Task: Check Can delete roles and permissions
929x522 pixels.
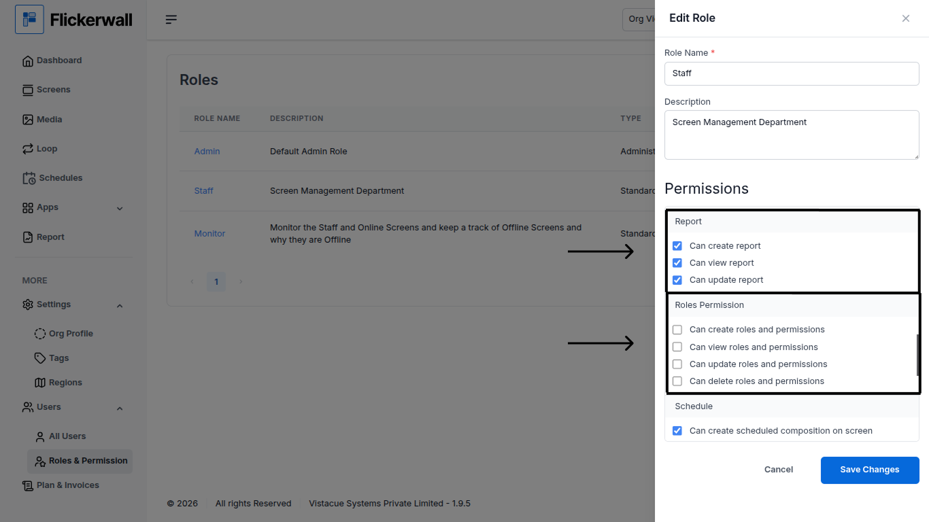Action: (677, 381)
